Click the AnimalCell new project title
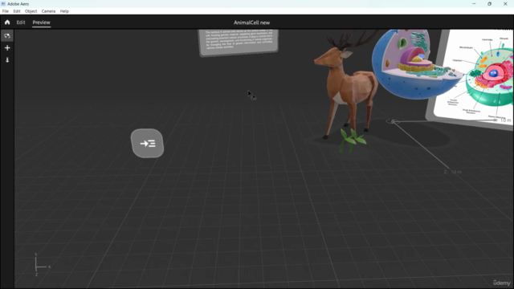 click(251, 22)
